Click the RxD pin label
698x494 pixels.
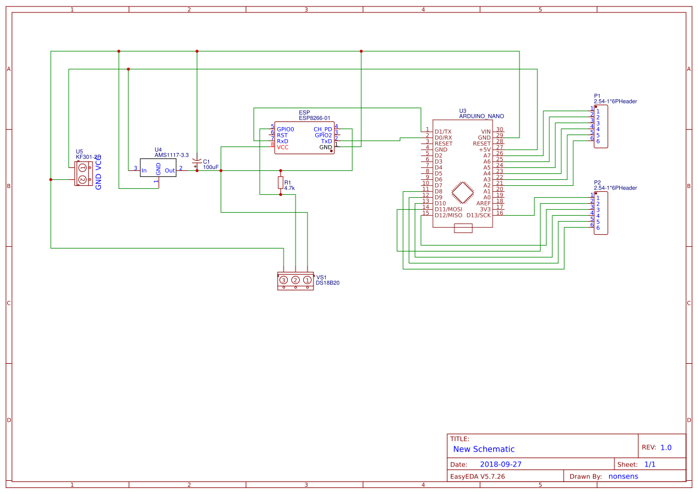click(282, 141)
